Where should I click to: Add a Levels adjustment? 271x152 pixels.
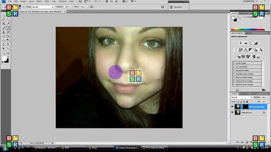coord(246,43)
